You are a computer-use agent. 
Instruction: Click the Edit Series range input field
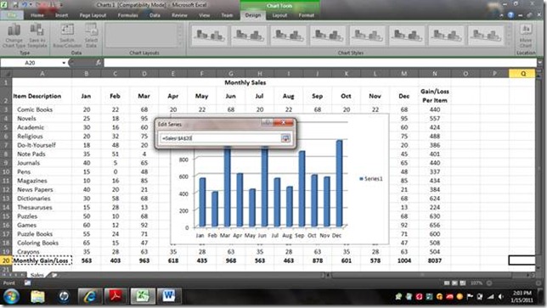tap(221, 138)
